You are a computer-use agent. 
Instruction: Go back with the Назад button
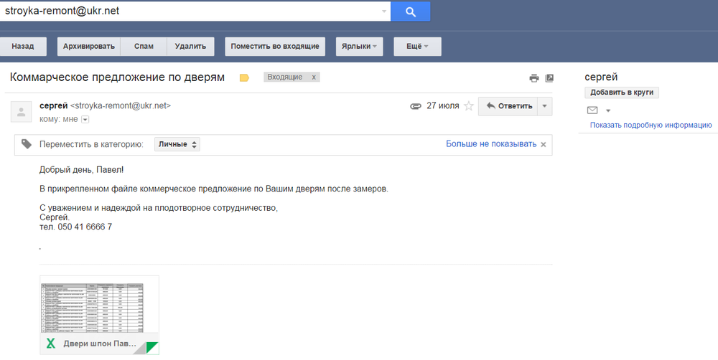tap(23, 46)
